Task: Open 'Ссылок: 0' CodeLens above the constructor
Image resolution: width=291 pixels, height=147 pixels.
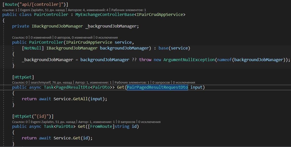Action: tap(20, 38)
